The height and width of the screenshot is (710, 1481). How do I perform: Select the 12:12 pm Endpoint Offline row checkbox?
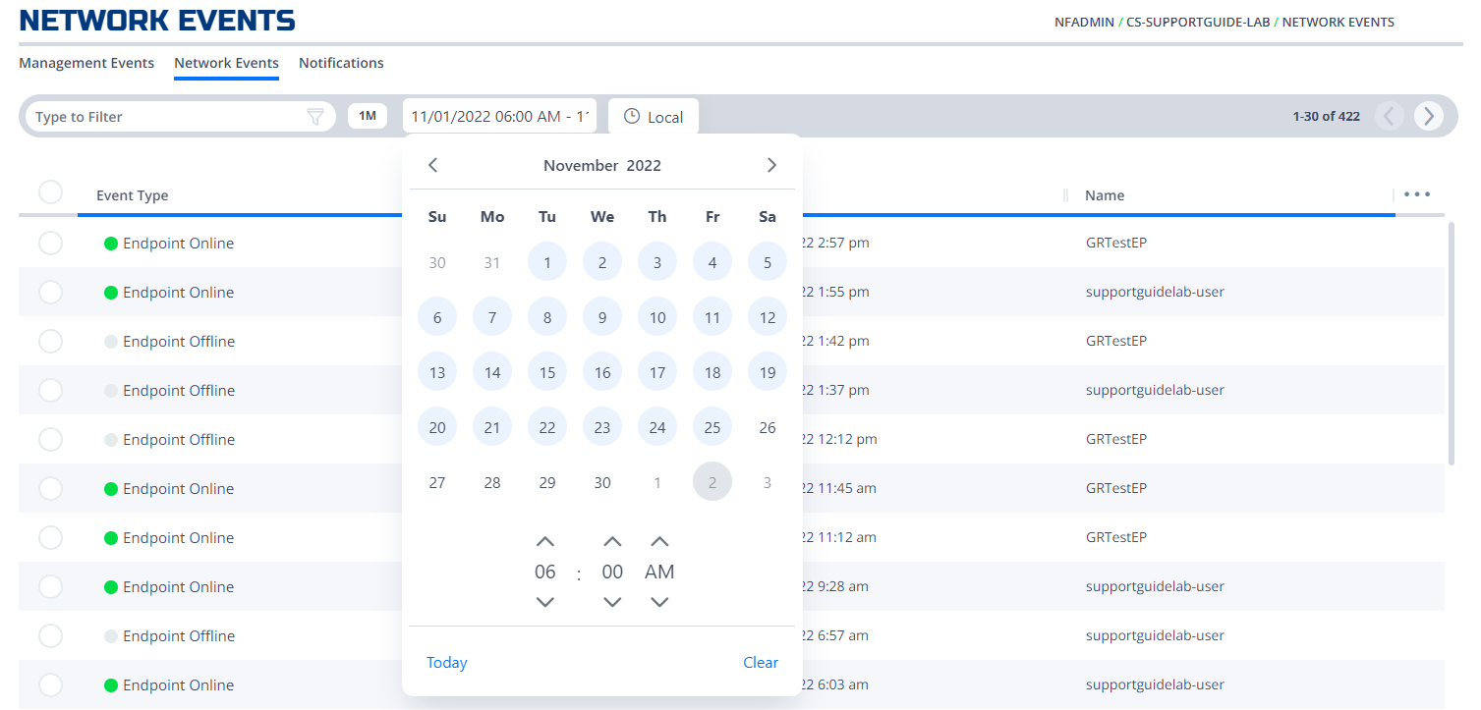(50, 439)
